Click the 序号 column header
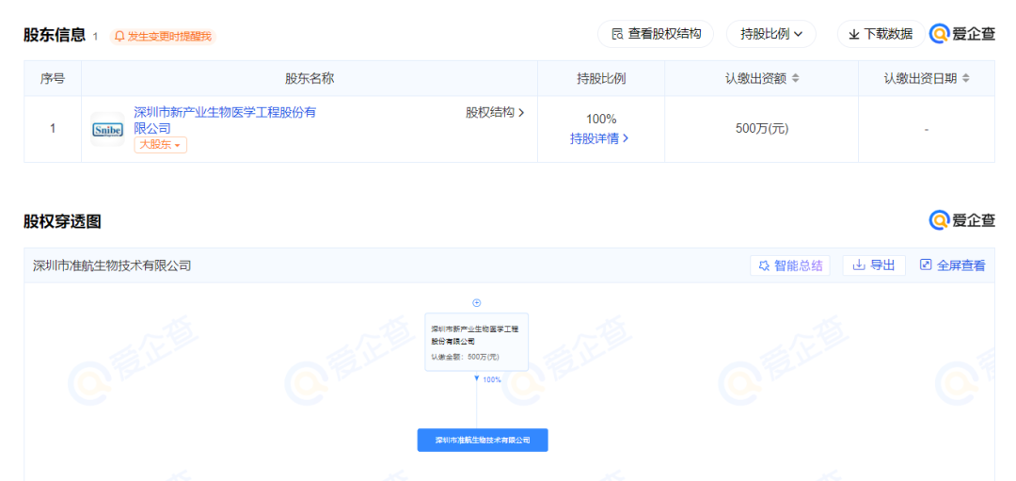1016x481 pixels. pyautogui.click(x=53, y=78)
